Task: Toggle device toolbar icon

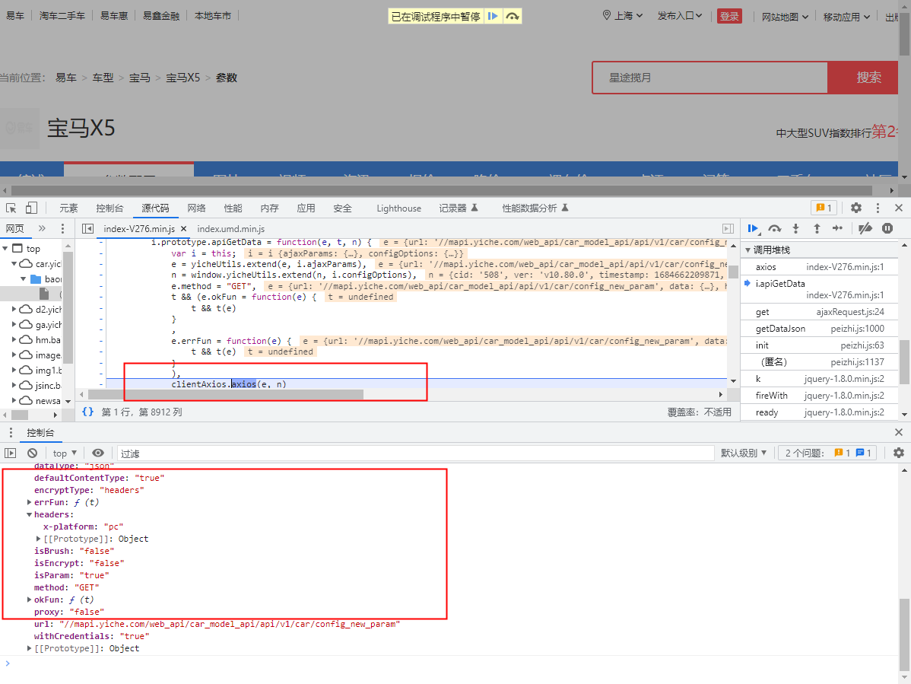Action: click(31, 208)
